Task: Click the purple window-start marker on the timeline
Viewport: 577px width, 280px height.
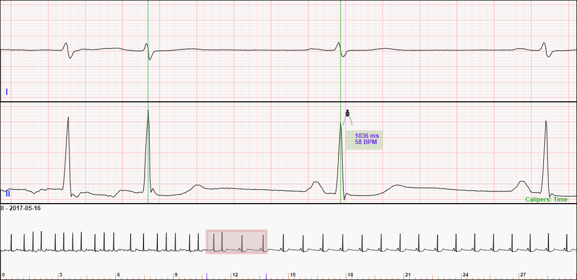Action: tap(207, 276)
